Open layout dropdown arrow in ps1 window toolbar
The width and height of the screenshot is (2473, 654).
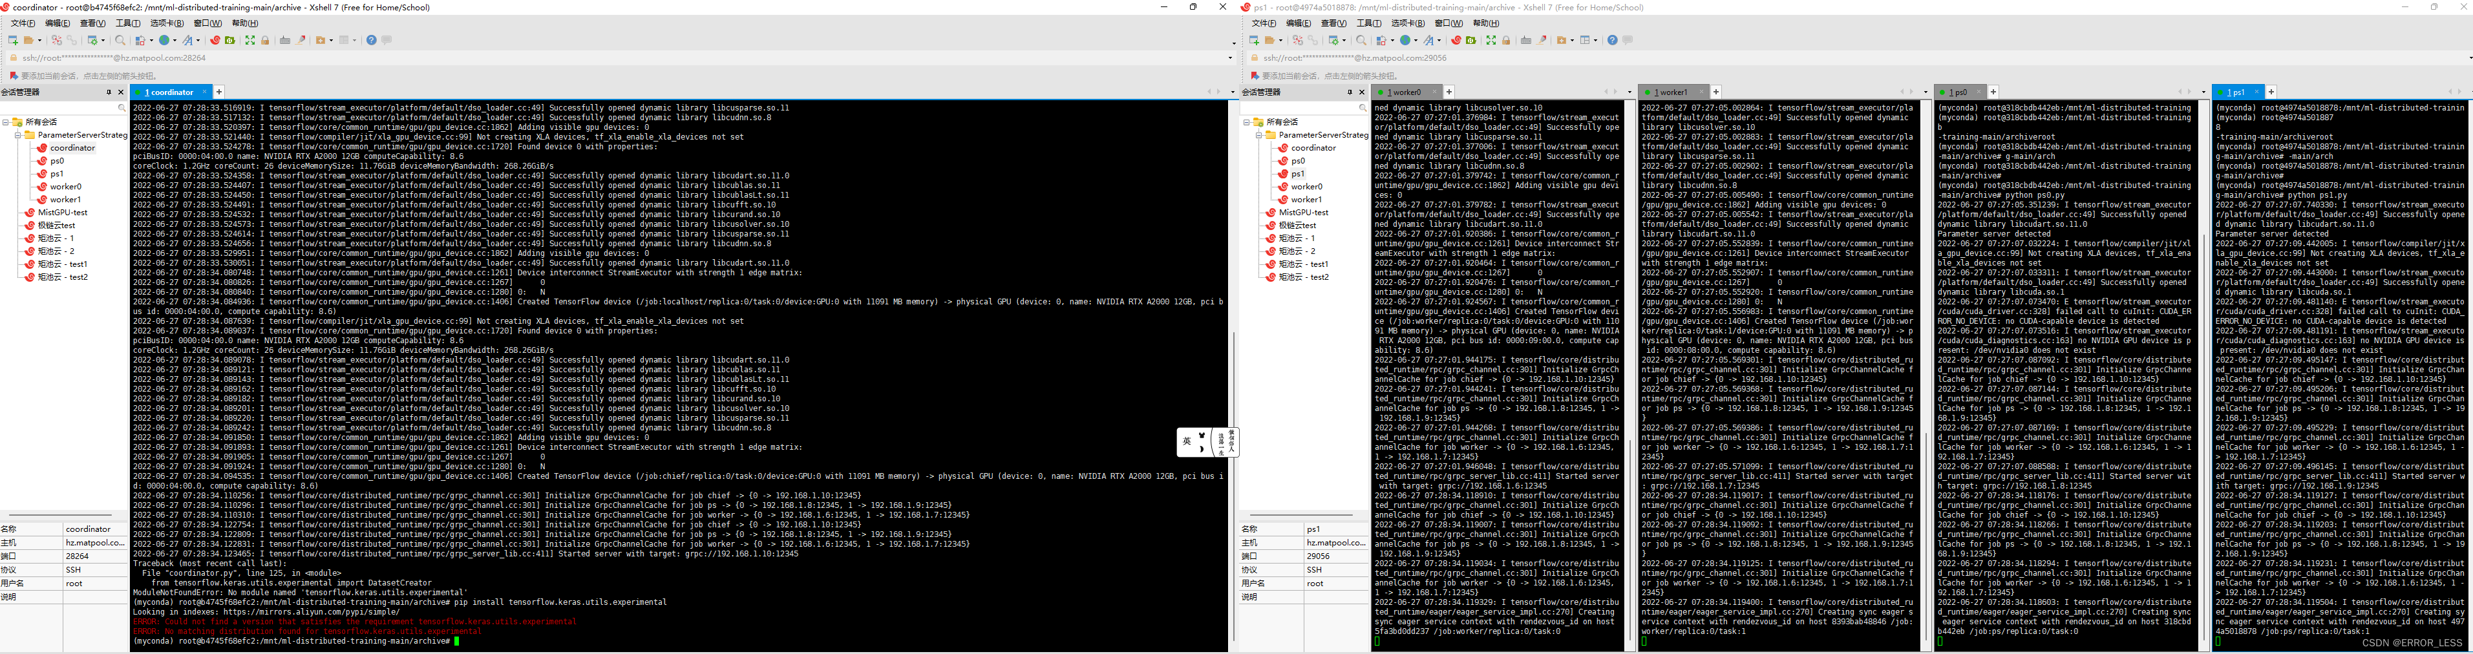tap(1597, 40)
